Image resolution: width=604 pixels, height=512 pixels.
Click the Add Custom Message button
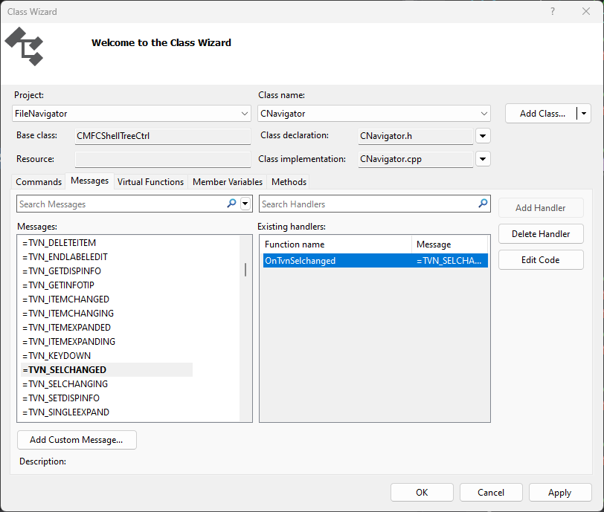(77, 440)
